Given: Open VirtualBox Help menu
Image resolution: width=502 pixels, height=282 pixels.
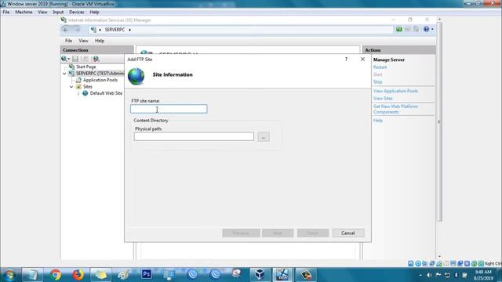Looking at the screenshot, I should pos(94,13).
